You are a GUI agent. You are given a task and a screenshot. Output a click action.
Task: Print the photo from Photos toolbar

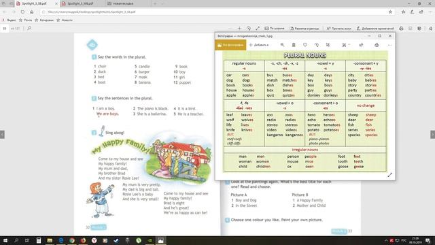click(x=377, y=45)
